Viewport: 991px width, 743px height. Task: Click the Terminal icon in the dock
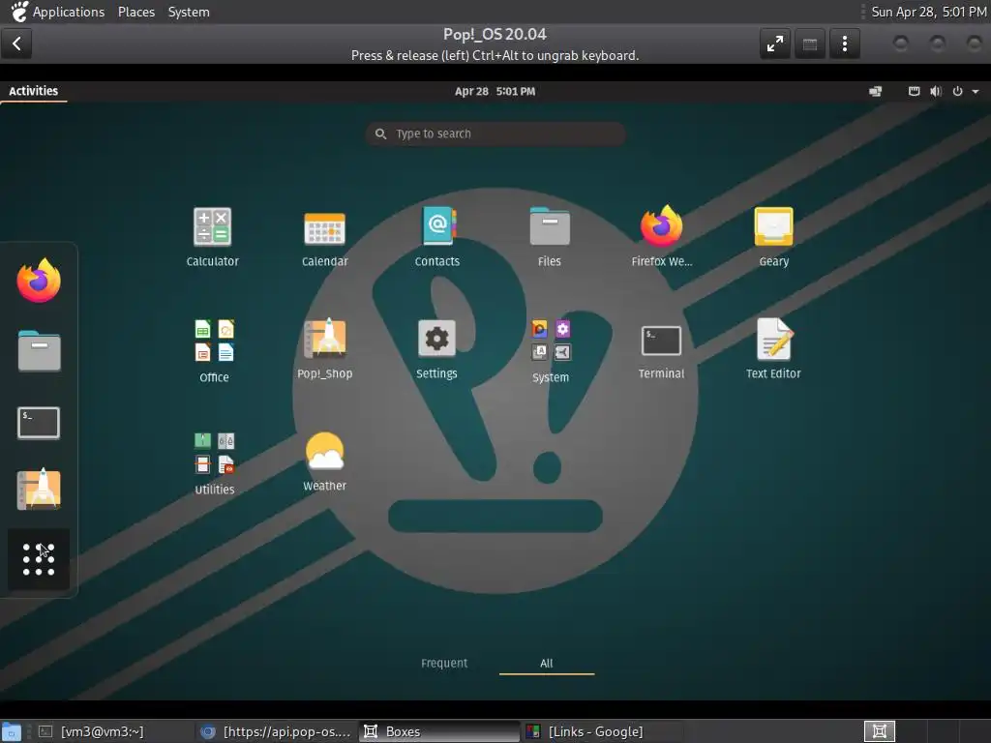[39, 422]
